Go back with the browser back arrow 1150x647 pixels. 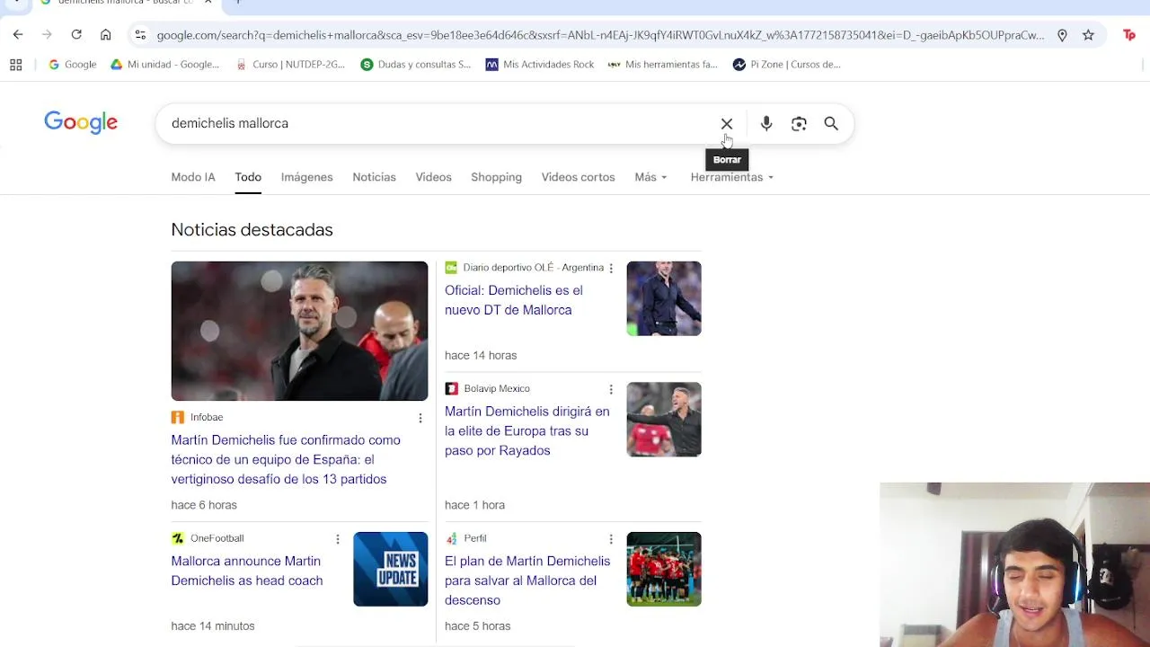point(18,34)
